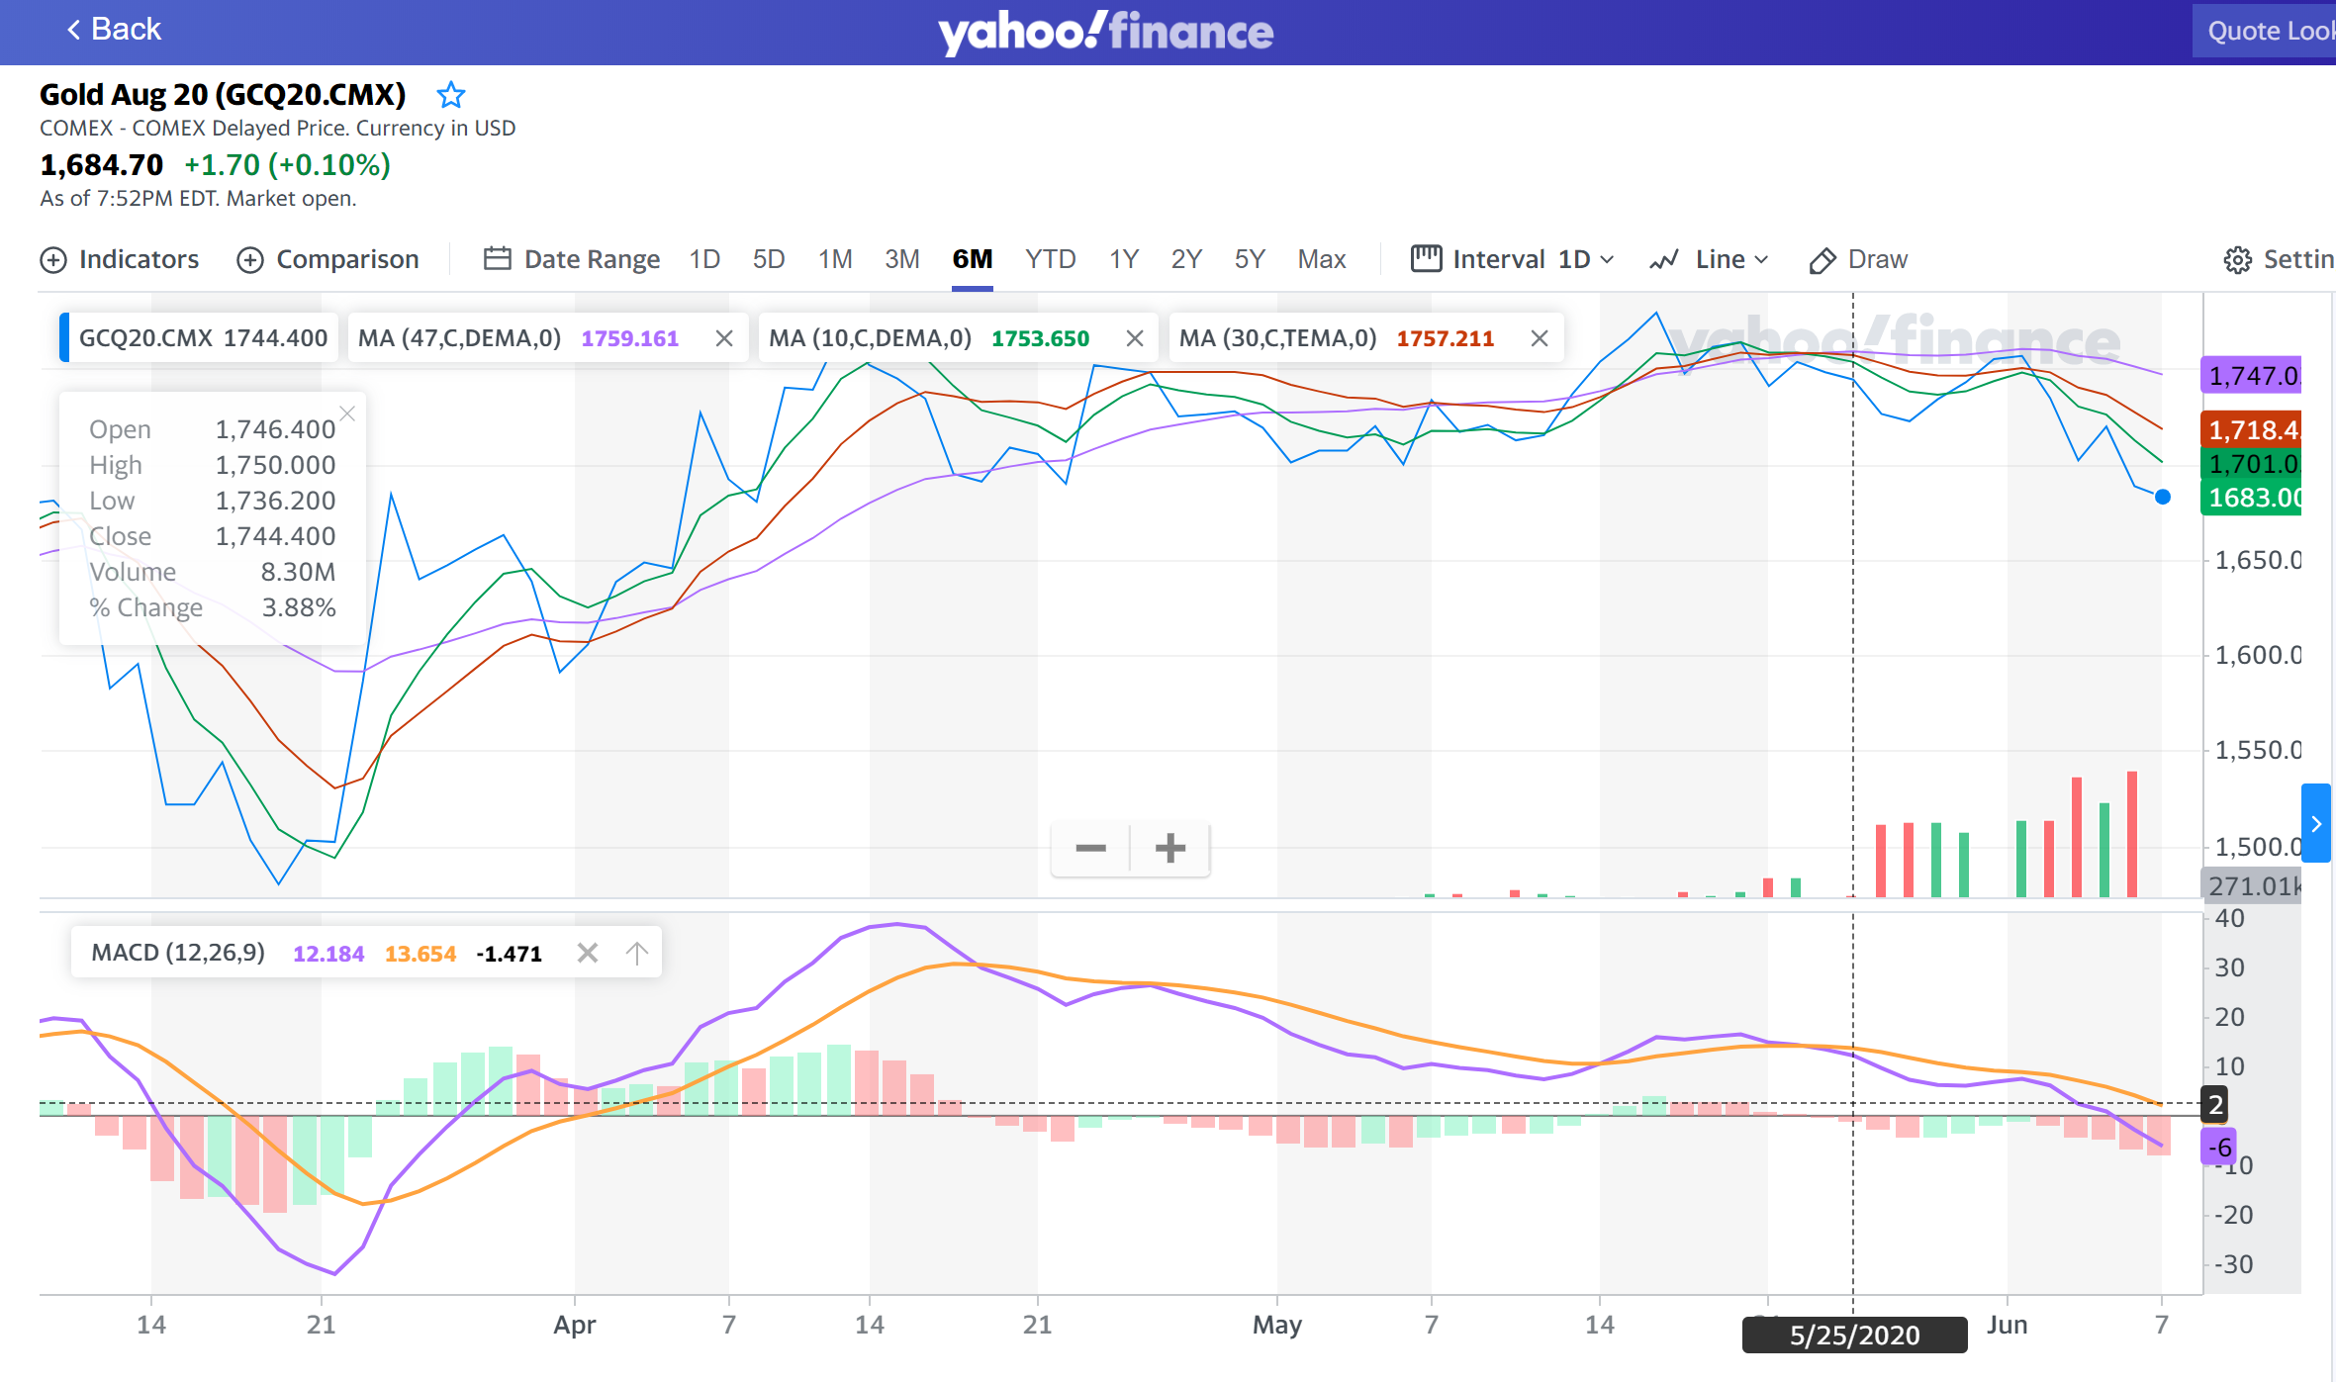Close the Open High Low tooltip box
Viewport: 2336px width, 1382px height.
coord(347,414)
